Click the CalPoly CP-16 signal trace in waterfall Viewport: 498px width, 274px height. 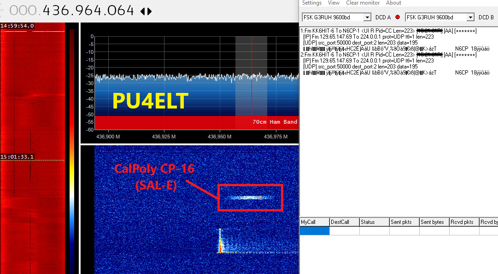coord(250,197)
